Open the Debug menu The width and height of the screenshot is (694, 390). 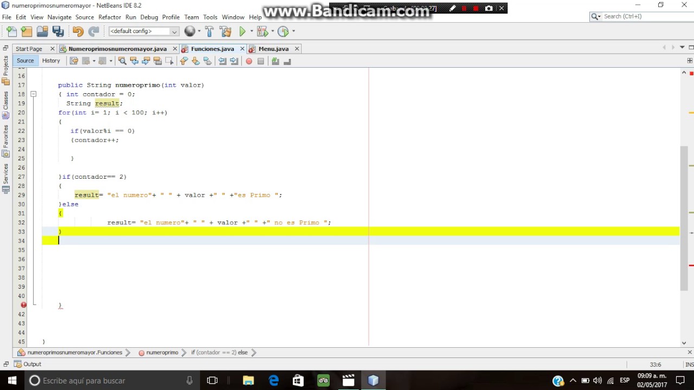tap(149, 17)
